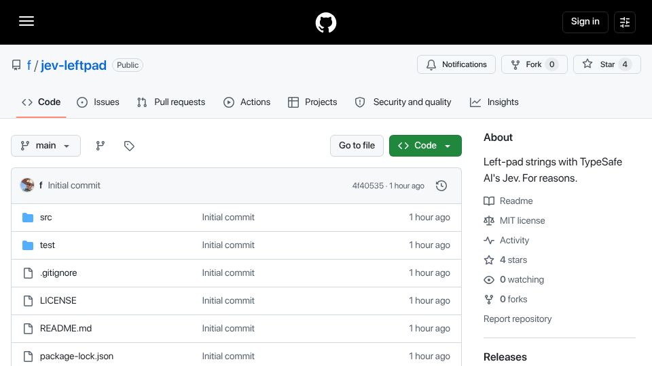
Task: Click the star icon beside 4 stars
Action: [489, 260]
